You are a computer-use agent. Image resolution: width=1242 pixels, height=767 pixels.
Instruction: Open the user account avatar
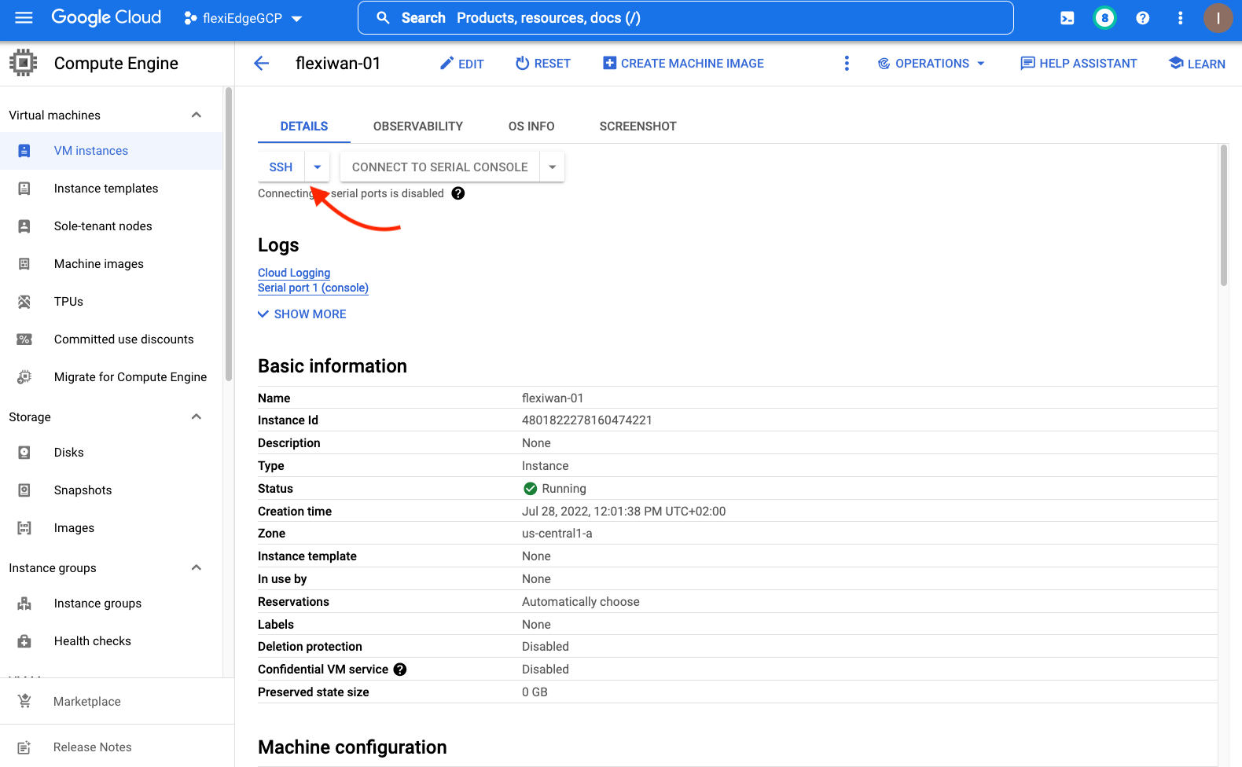pos(1218,18)
